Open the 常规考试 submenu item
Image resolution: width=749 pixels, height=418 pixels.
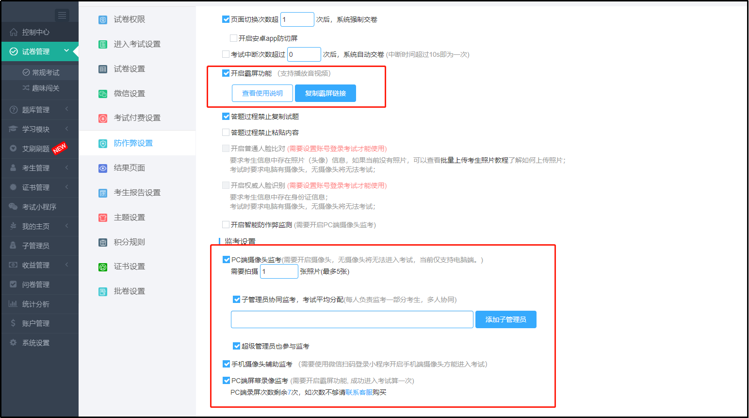point(40,72)
